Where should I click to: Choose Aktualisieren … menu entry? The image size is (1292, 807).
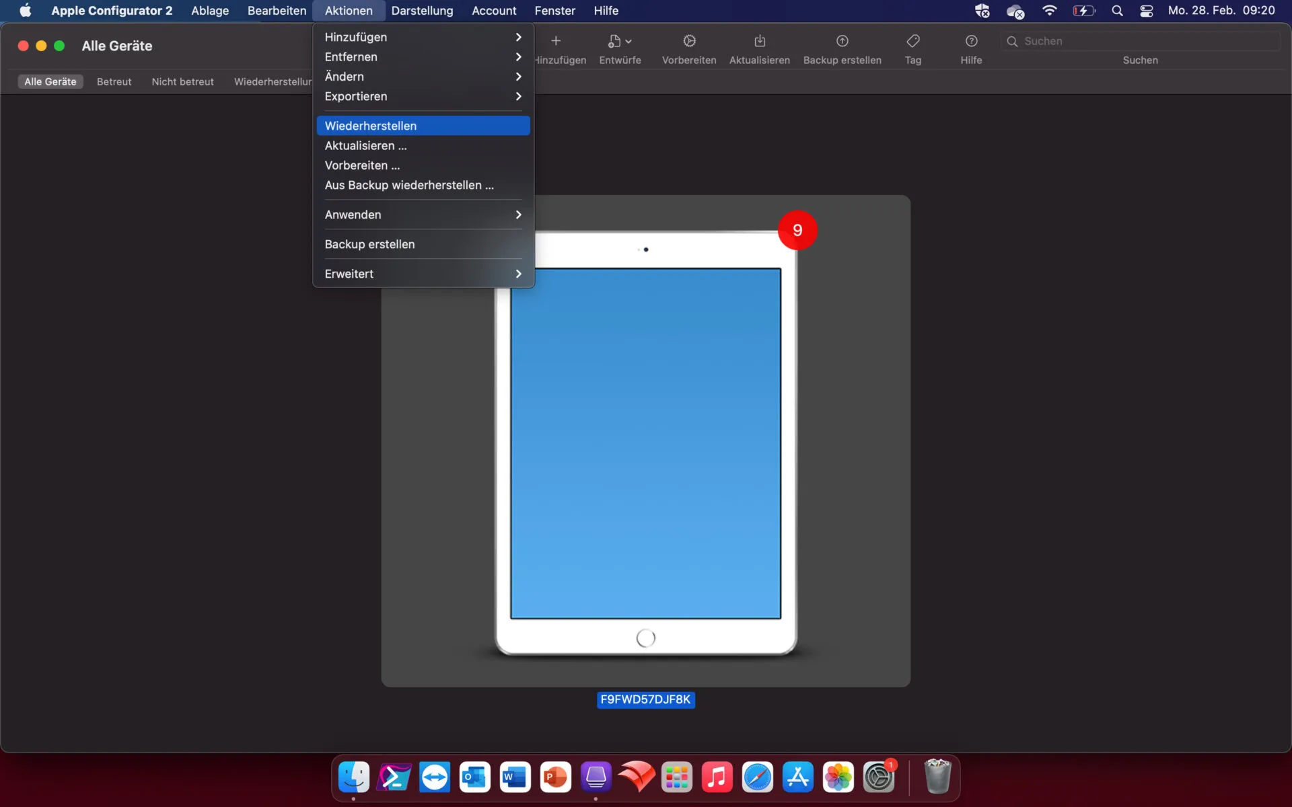pos(423,145)
